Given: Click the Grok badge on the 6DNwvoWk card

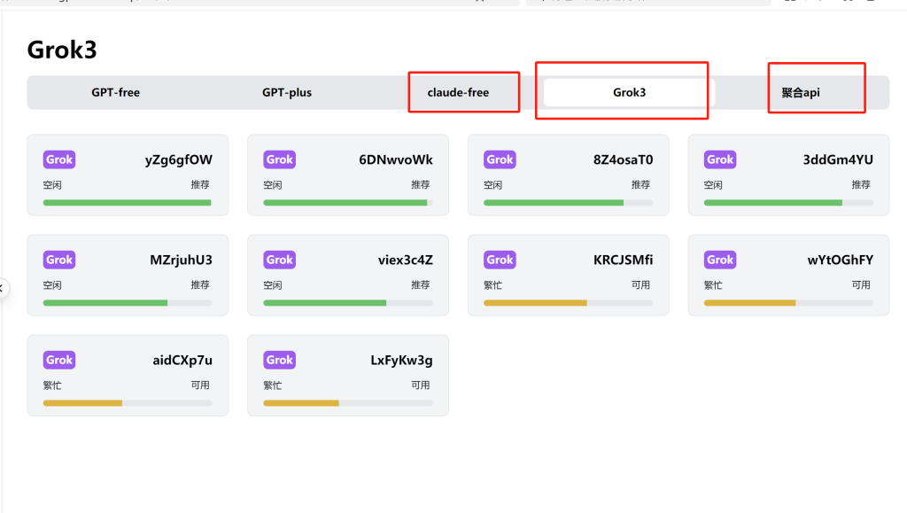Looking at the screenshot, I should pos(279,159).
